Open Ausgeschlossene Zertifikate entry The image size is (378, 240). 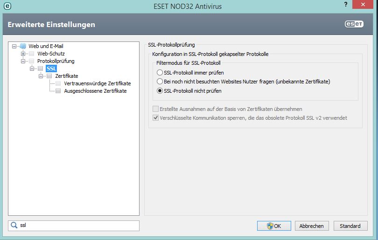95,91
